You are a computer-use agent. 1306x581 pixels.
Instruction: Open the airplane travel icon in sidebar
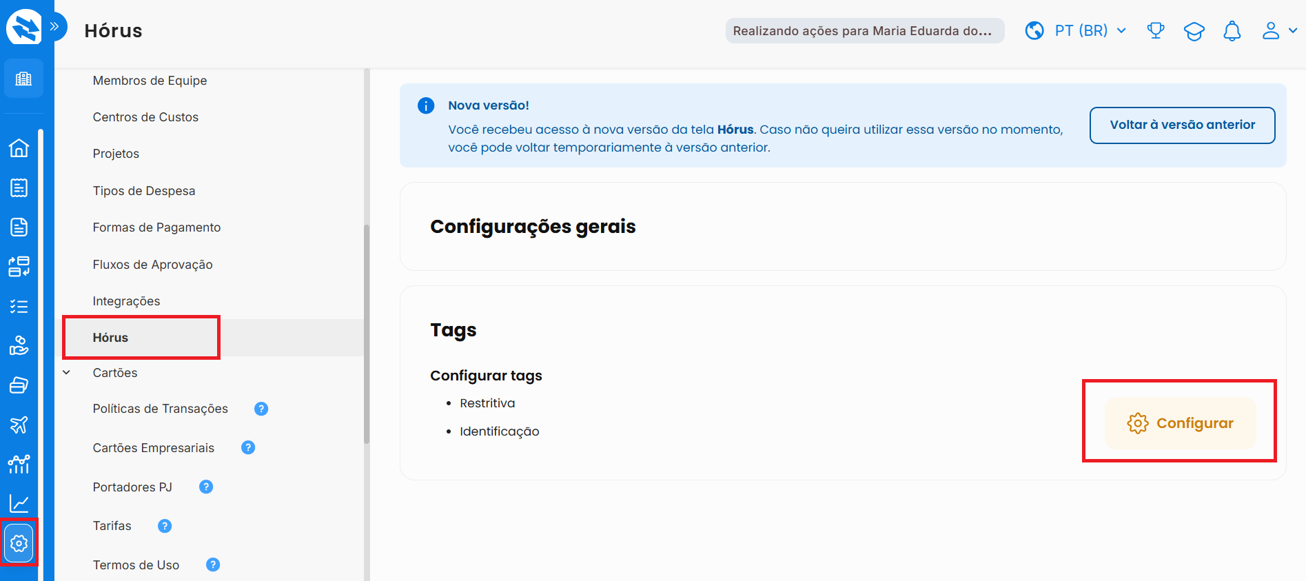coord(19,425)
